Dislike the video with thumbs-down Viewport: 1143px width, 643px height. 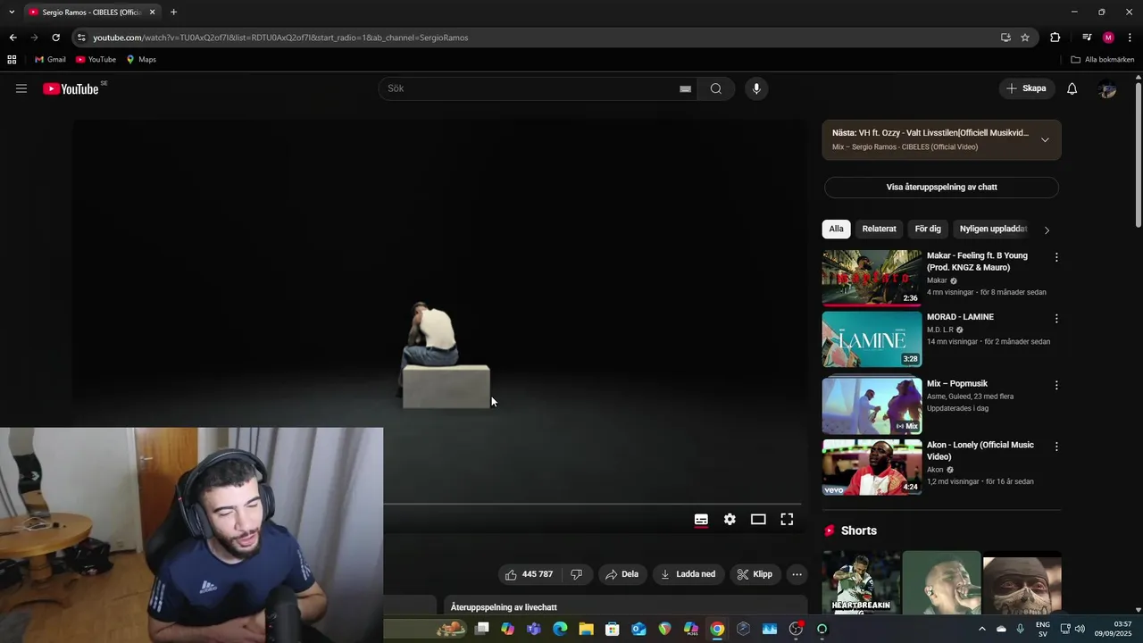click(x=577, y=574)
